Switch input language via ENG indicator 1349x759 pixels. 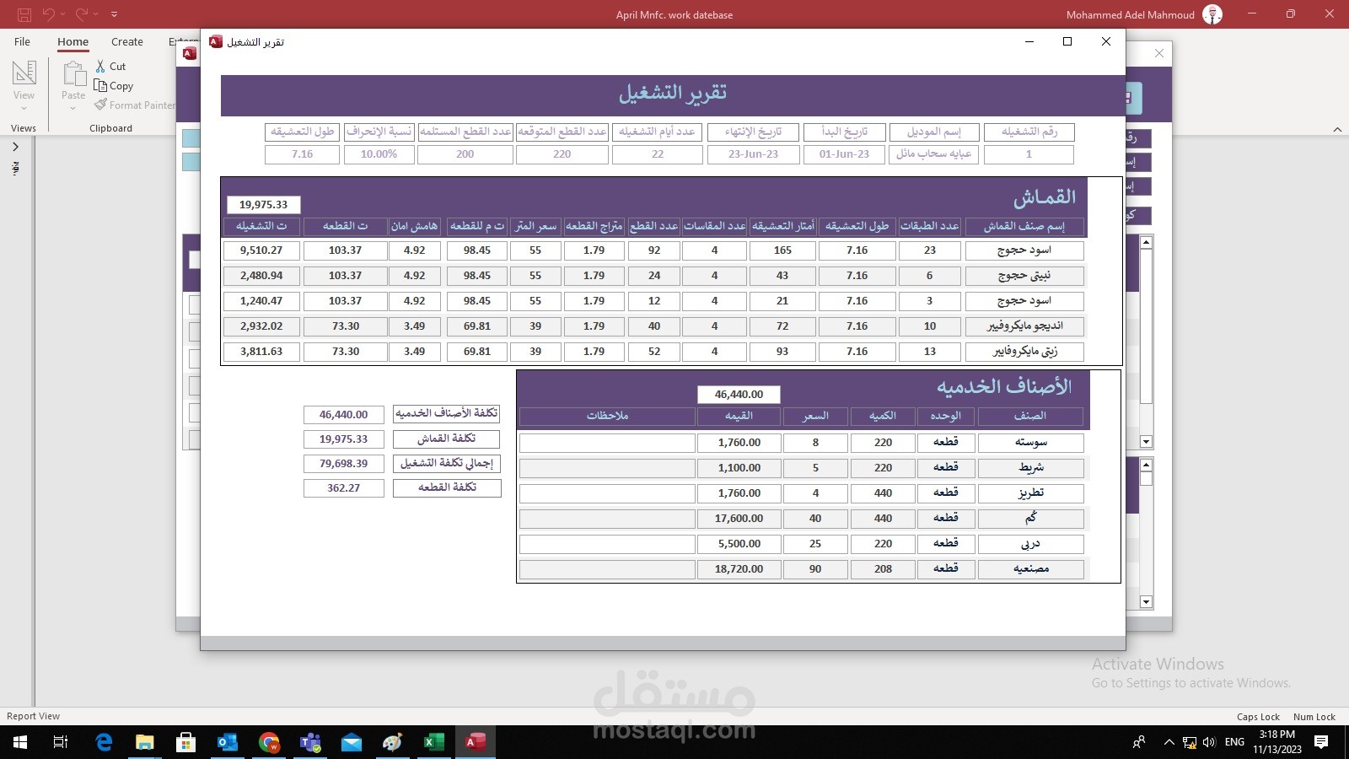click(1234, 742)
